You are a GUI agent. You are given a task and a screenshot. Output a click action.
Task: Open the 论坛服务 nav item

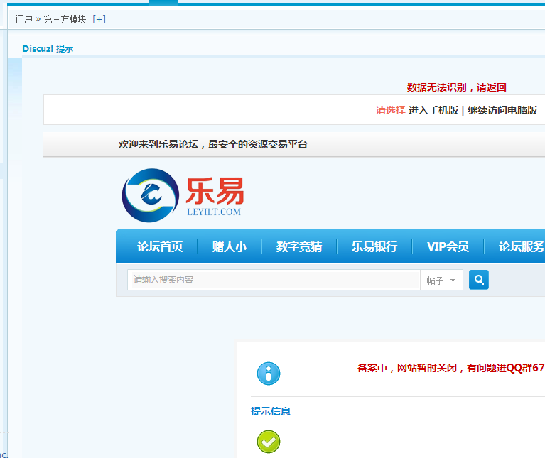(x=522, y=246)
